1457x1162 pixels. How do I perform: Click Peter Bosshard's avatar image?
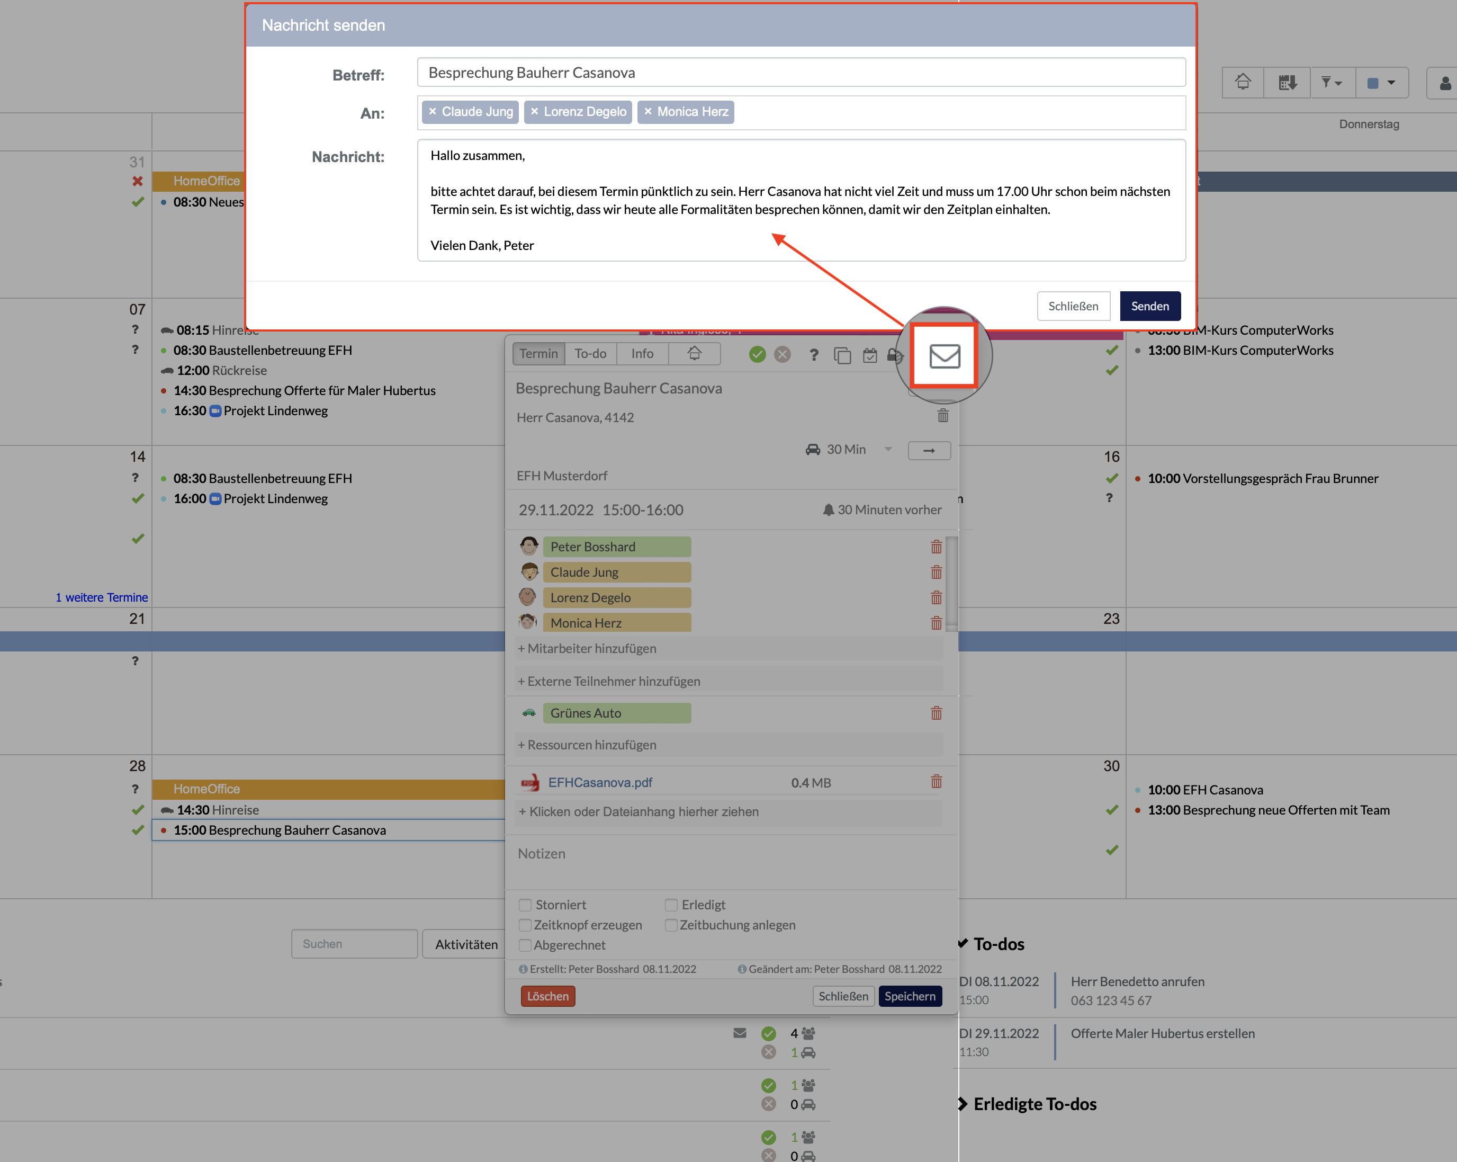[528, 546]
